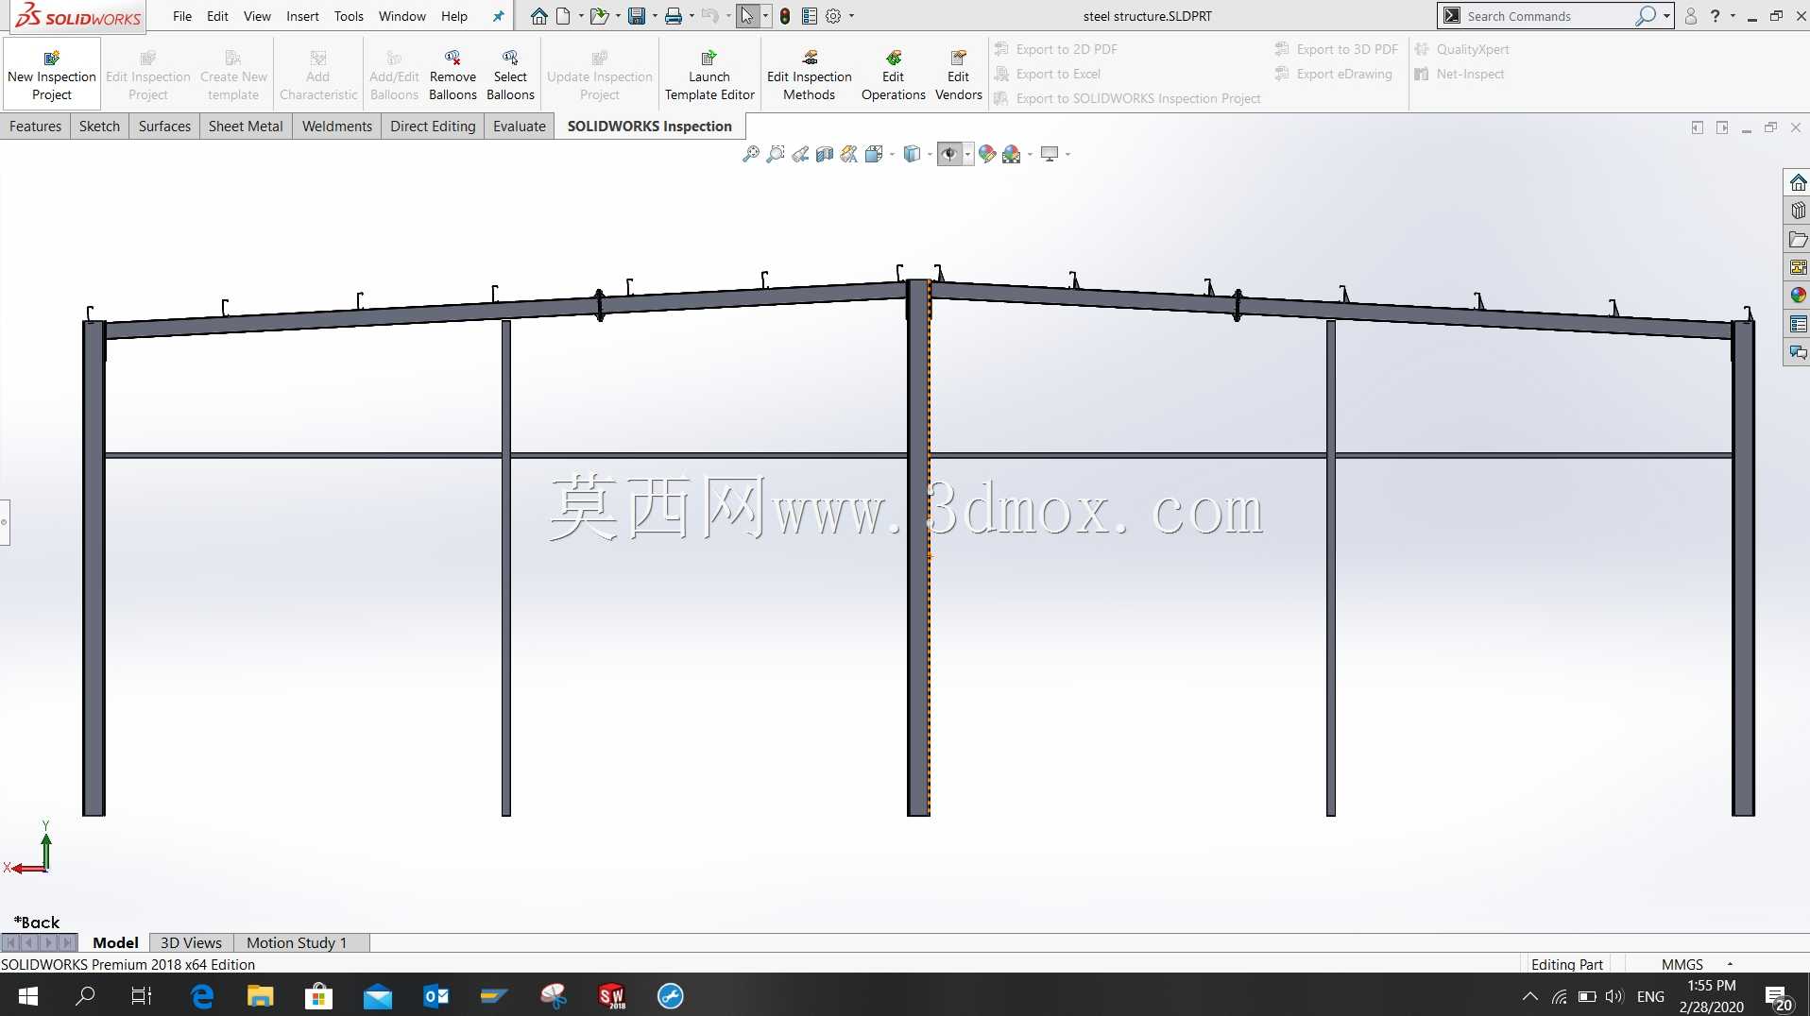1810x1016 pixels.
Task: Expand units system MMGS arrow
Action: click(1730, 964)
